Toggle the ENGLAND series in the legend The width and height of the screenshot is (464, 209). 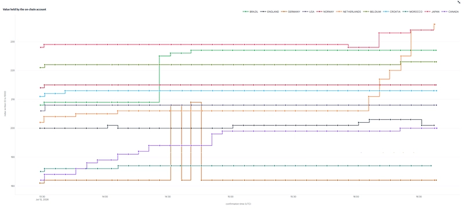tap(269, 12)
